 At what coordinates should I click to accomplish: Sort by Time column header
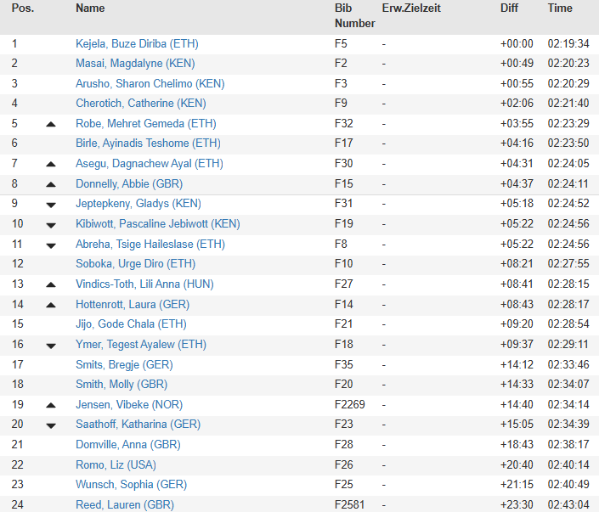pos(560,8)
